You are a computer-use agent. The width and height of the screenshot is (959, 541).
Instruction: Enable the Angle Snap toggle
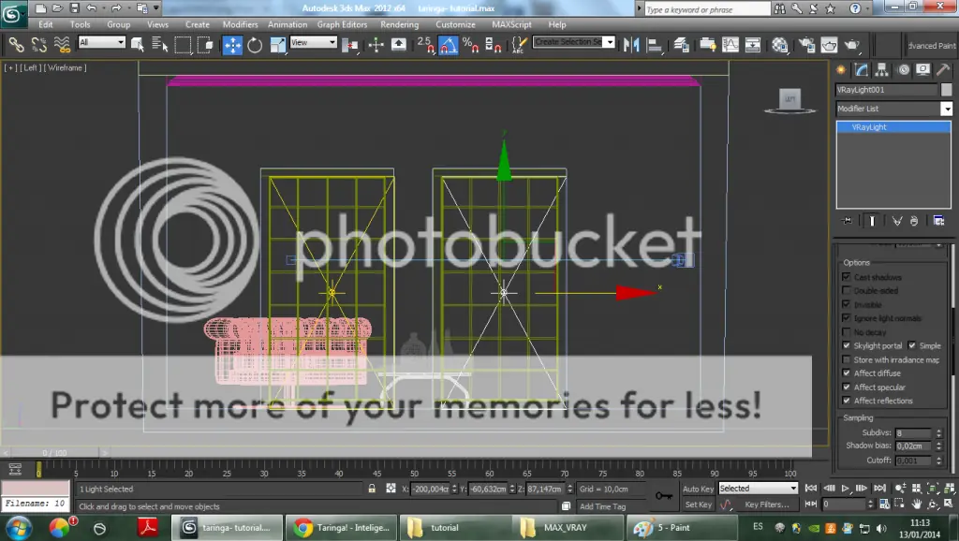(x=448, y=44)
